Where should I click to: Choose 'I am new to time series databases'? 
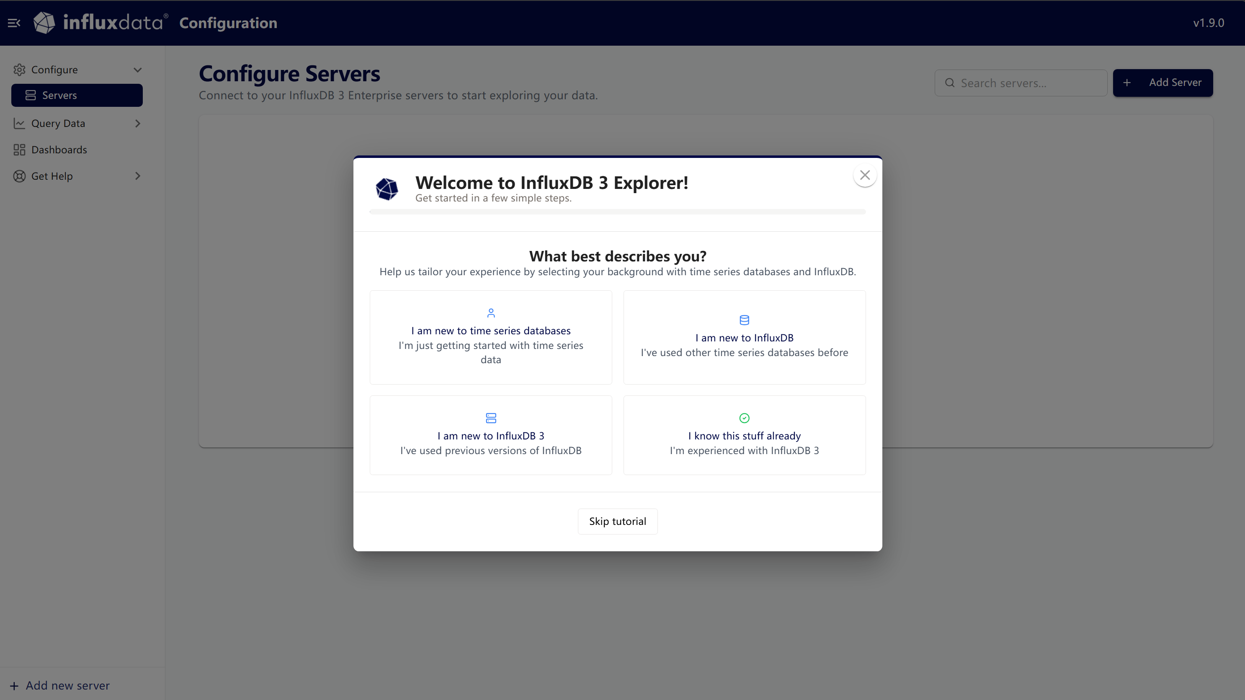point(491,337)
